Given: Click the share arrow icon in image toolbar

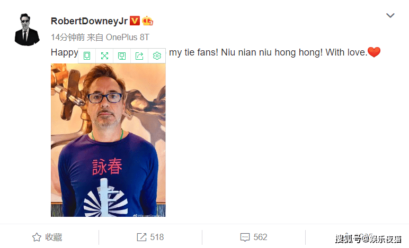Looking at the screenshot, I should click(139, 56).
